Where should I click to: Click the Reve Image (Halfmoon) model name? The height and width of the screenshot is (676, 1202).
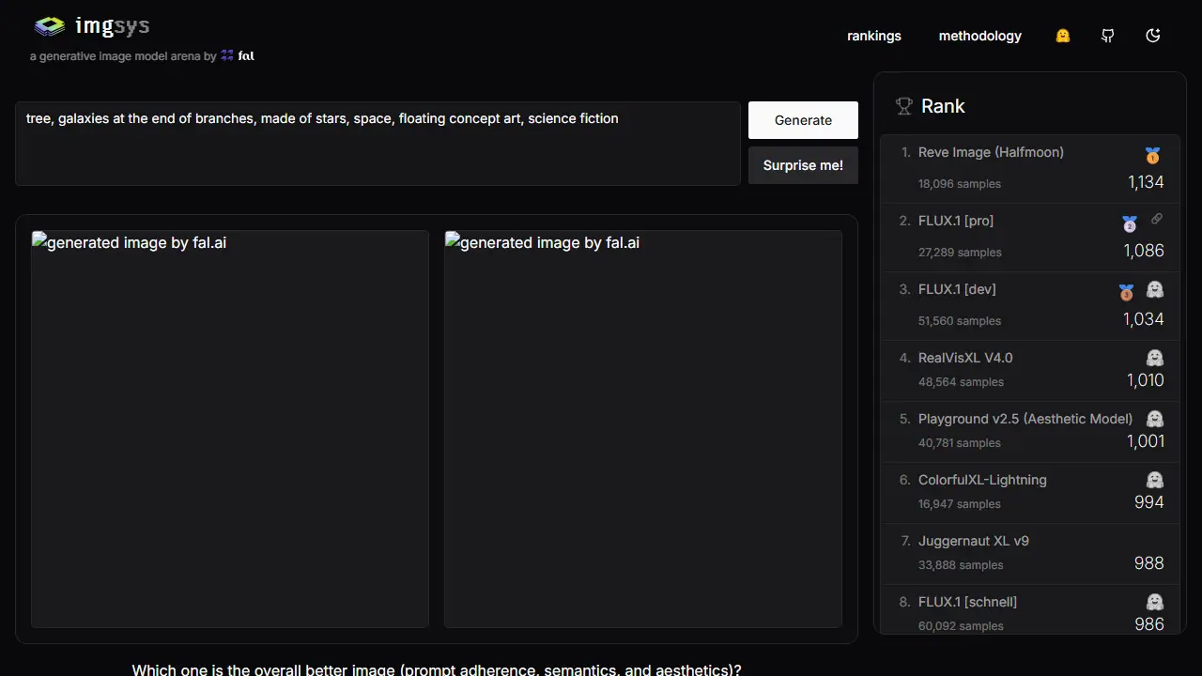pos(991,152)
